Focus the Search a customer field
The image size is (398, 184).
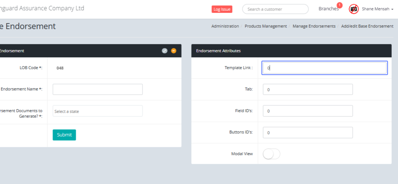pyautogui.click(x=275, y=9)
